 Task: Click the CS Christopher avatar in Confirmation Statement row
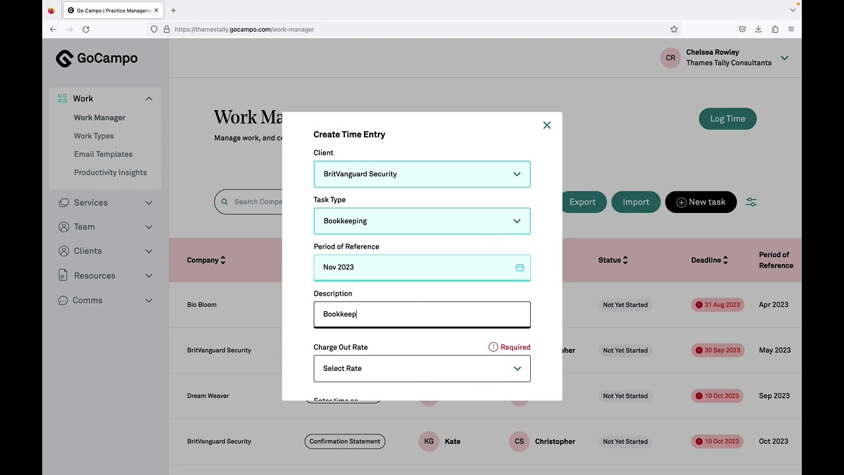pyautogui.click(x=520, y=441)
